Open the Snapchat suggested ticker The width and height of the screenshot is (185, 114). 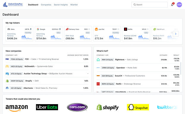[138, 107]
